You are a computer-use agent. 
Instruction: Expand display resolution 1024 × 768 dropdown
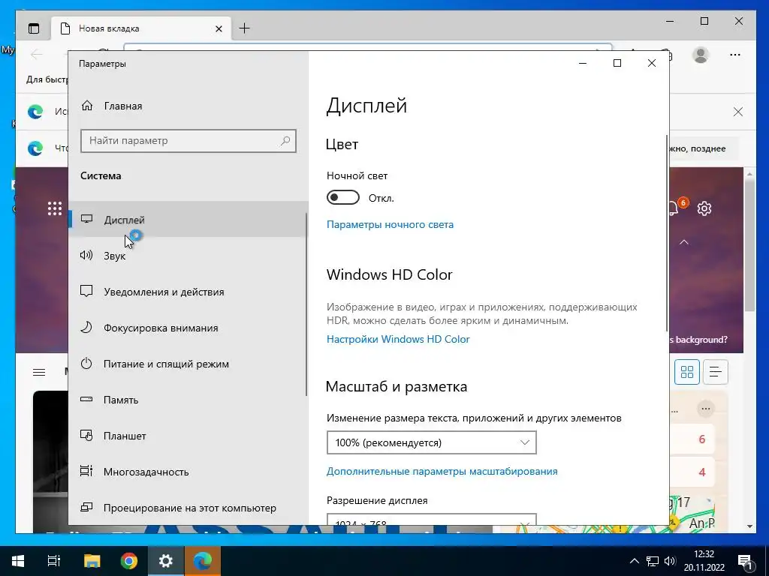pos(432,519)
